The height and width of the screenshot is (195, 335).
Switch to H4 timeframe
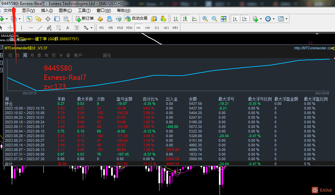point(147,28)
